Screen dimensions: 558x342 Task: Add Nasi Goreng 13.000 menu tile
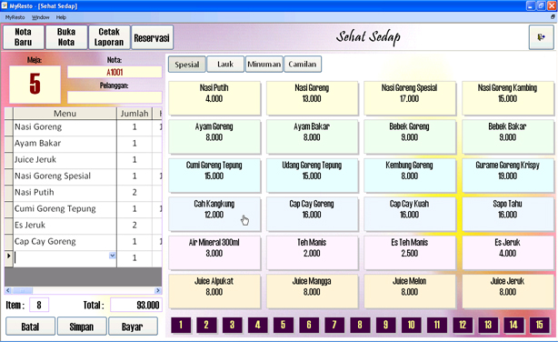[312, 98]
